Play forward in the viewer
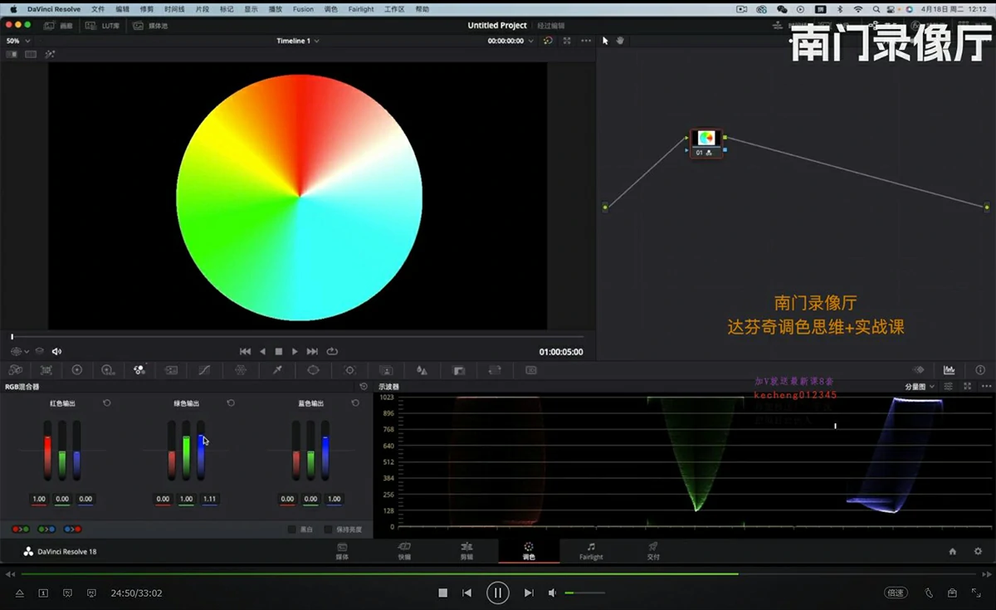This screenshot has width=996, height=610. point(295,351)
